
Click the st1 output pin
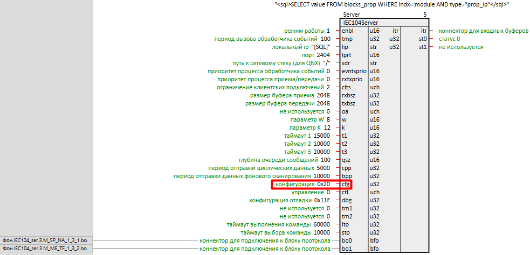point(423,47)
